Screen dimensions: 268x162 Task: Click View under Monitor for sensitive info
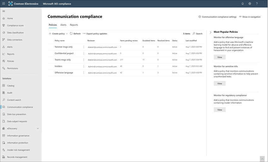pos(220,84)
